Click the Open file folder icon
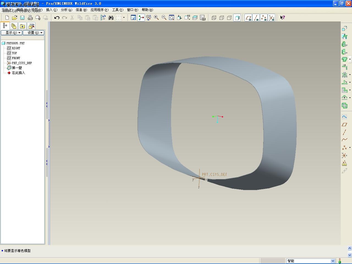Viewport: 352px width, 264px height. (15, 18)
